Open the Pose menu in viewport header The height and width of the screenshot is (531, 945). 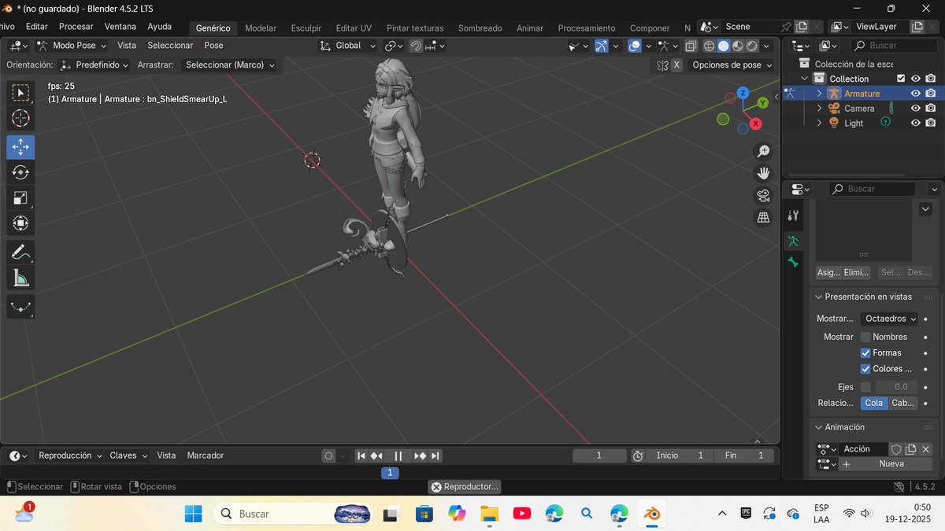coord(213,46)
